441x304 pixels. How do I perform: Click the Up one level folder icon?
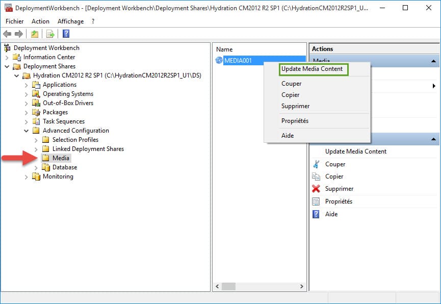[x=35, y=34]
